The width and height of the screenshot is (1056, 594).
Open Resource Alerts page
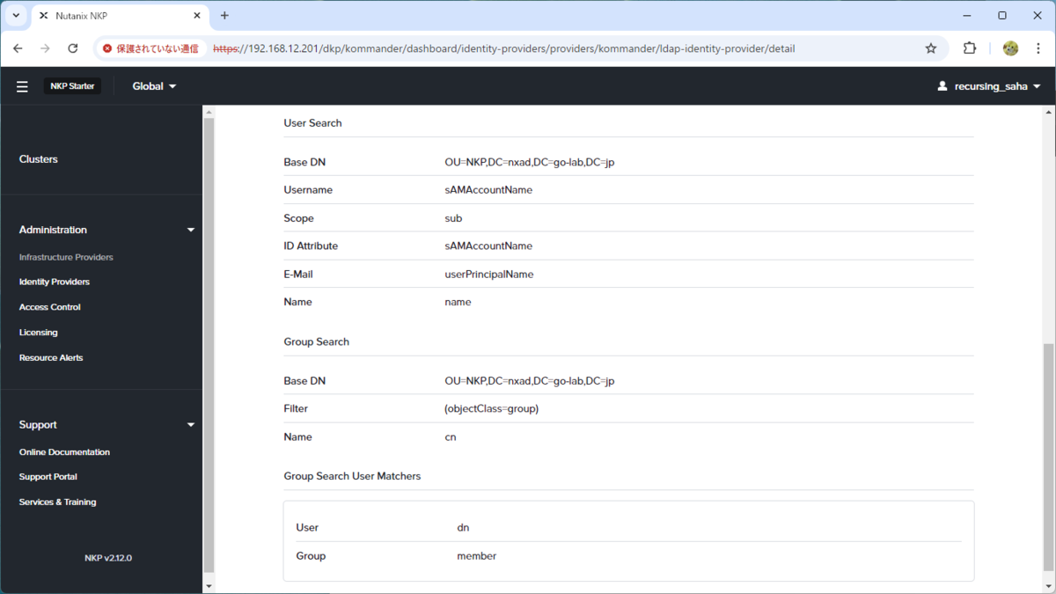51,358
